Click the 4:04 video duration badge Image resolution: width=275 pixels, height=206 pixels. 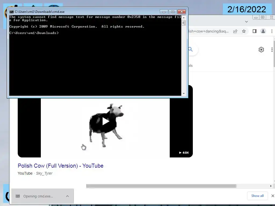coord(184,153)
